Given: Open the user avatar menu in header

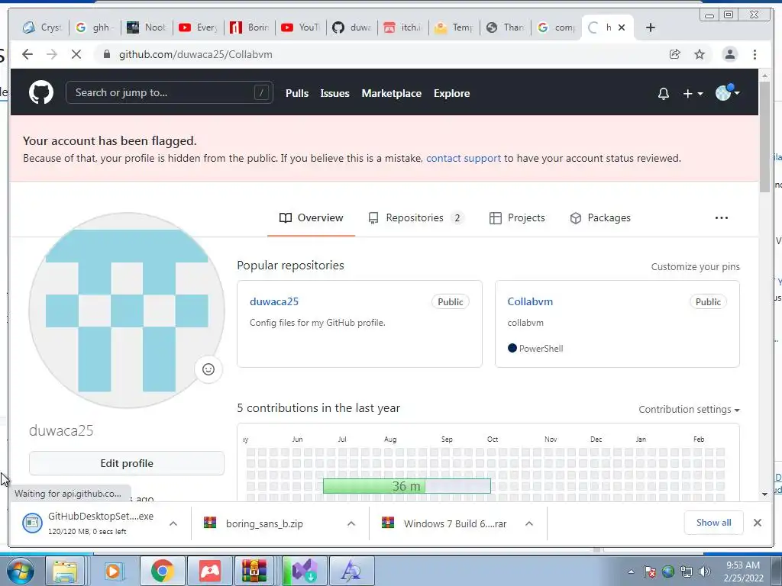Looking at the screenshot, I should (x=727, y=92).
